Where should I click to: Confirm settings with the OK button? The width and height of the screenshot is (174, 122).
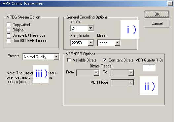[x=157, y=14]
